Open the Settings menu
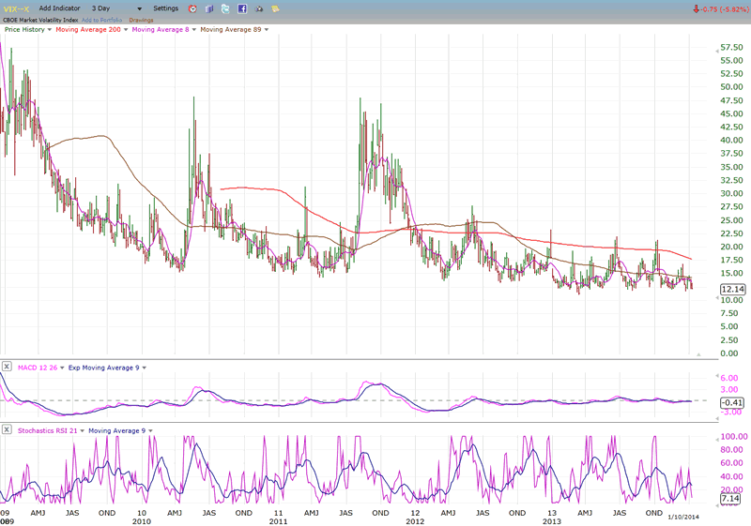 coord(166,8)
